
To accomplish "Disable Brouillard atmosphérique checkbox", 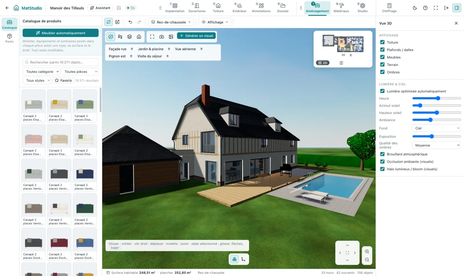I will pos(383,154).
